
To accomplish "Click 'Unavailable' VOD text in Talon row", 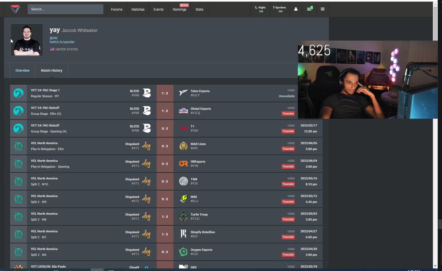I will click(287, 96).
